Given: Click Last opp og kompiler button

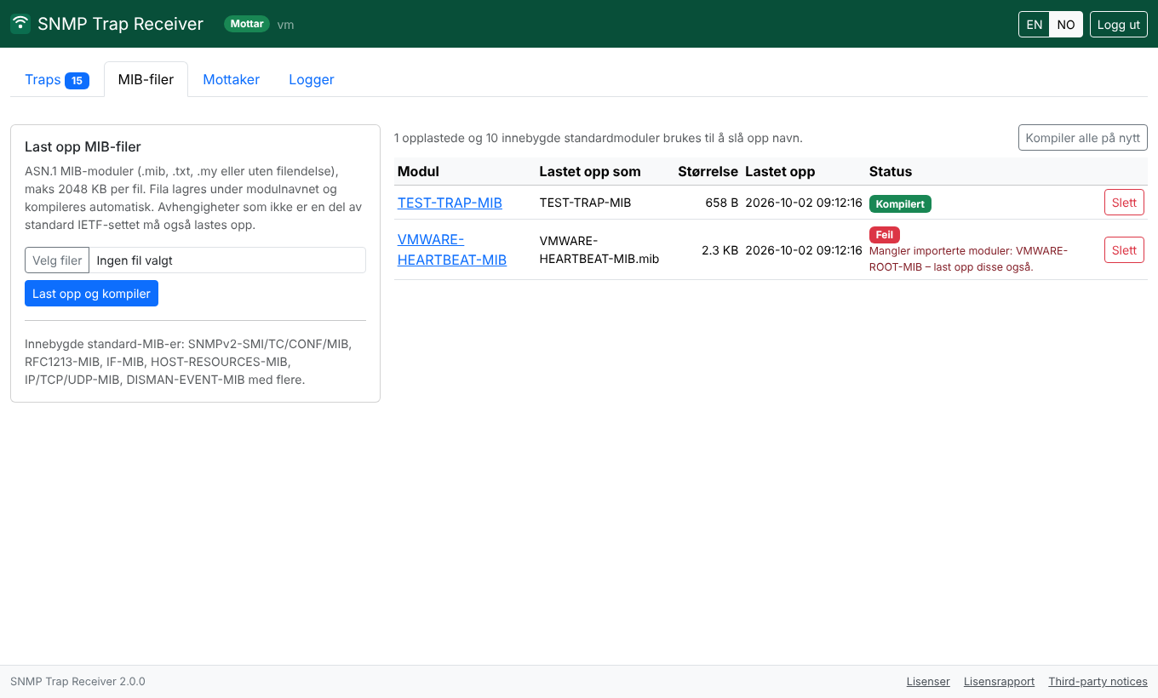Looking at the screenshot, I should 91,294.
